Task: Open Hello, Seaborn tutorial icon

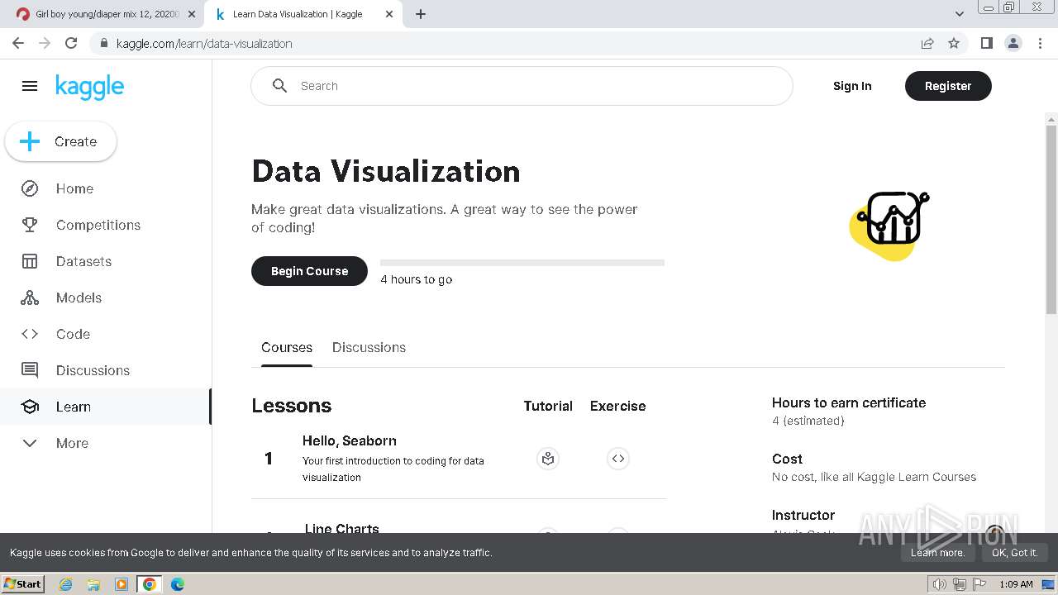Action: click(548, 459)
